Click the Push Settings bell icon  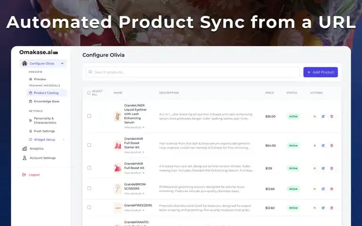[31, 131]
